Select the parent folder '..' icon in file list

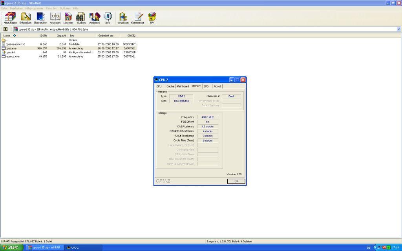pyautogui.click(x=3, y=40)
